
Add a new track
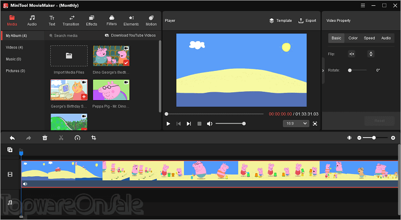pos(10,150)
